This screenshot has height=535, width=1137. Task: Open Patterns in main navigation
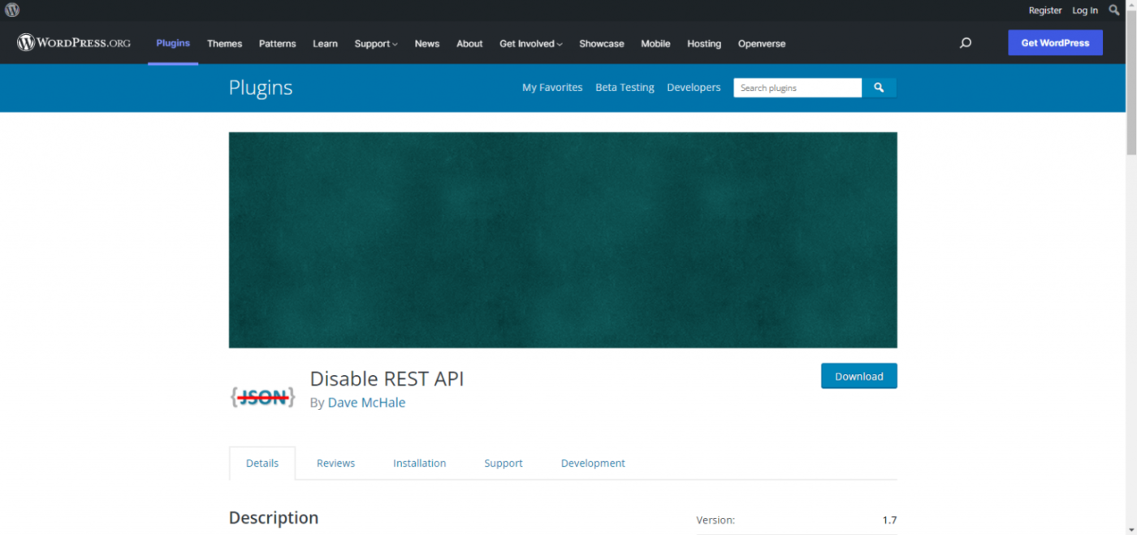[278, 44]
